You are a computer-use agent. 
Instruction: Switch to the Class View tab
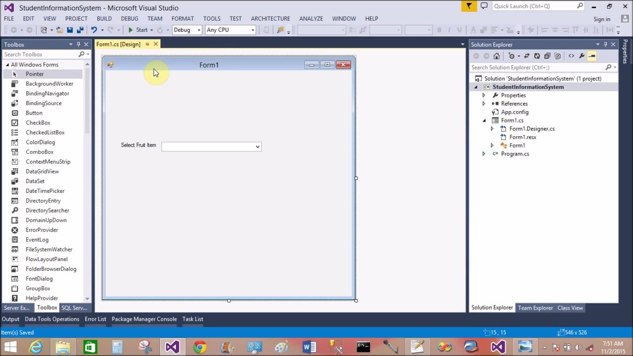(x=570, y=308)
